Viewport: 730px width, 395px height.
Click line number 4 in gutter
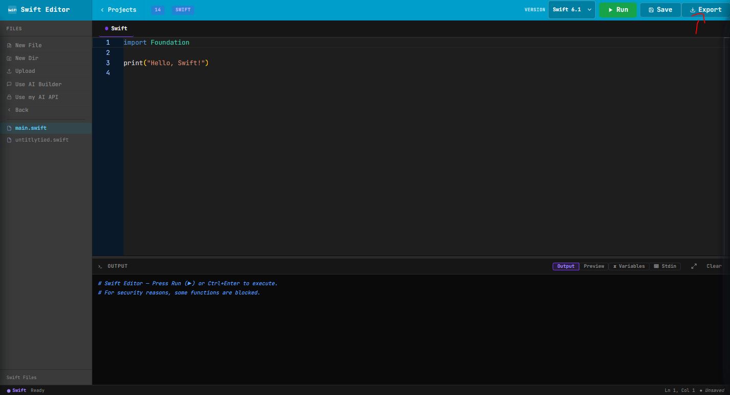(x=108, y=73)
